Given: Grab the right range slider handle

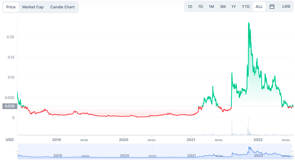Looking at the screenshot, I should (292, 152).
